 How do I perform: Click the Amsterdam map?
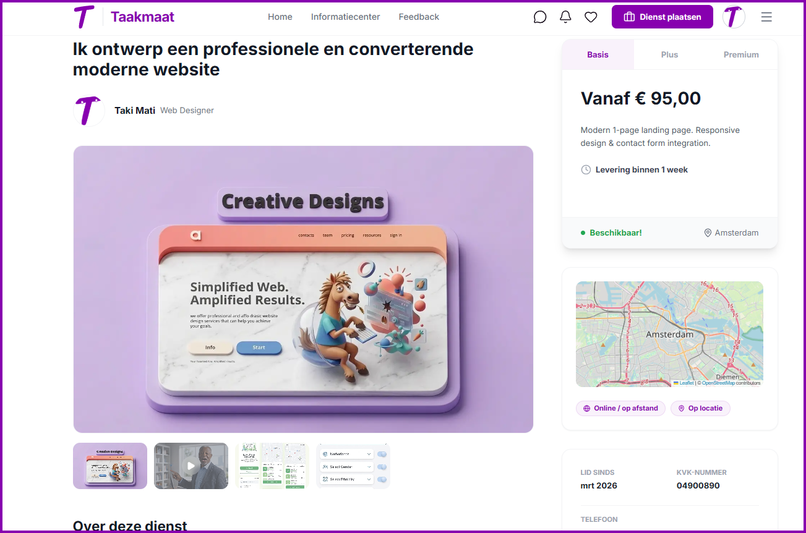[669, 334]
